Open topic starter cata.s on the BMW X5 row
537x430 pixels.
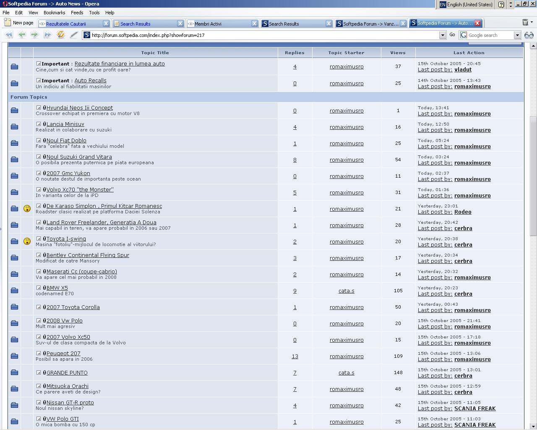coord(347,291)
